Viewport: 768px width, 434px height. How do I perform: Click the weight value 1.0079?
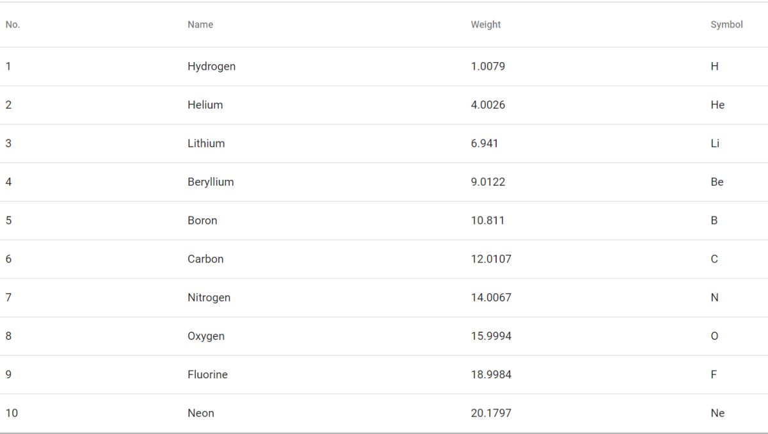[488, 67]
